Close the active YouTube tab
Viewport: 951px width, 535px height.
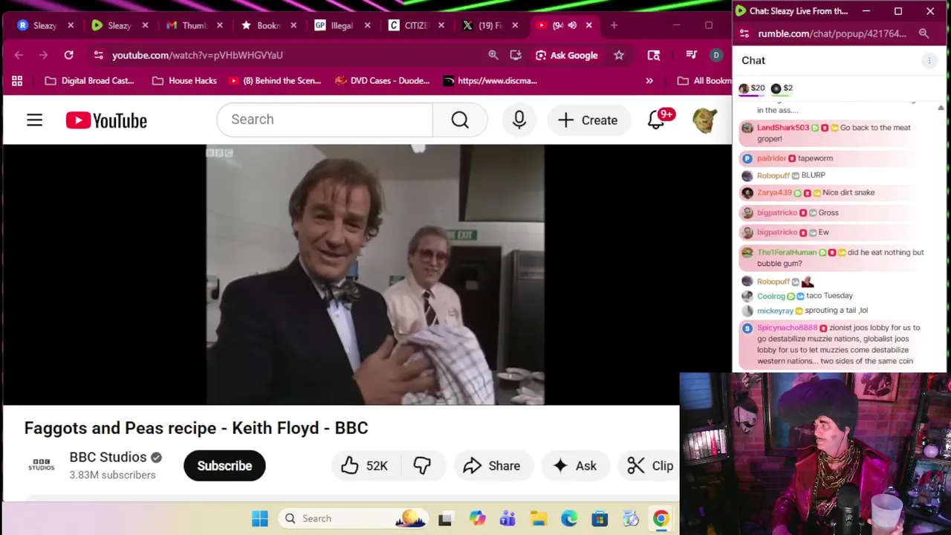coord(589,25)
